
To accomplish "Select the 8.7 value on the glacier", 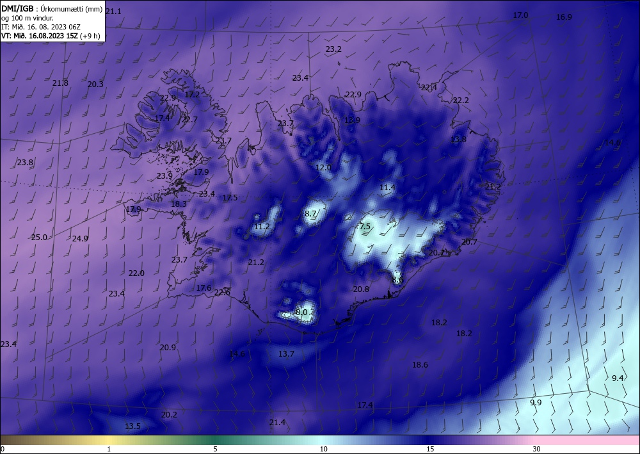I will [x=310, y=213].
